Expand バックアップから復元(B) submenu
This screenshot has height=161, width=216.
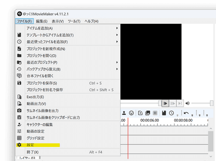point(68,69)
